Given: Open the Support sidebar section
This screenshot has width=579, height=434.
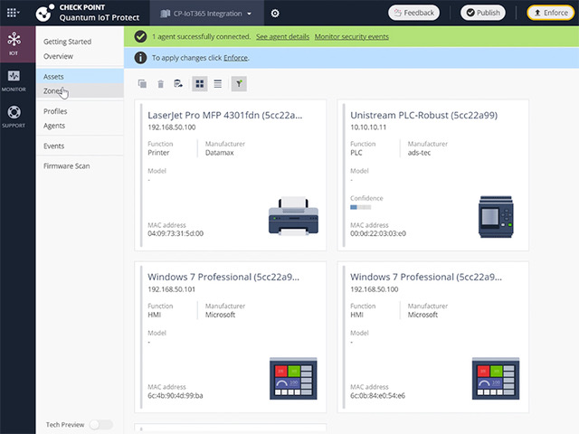Looking at the screenshot, I should (14, 117).
